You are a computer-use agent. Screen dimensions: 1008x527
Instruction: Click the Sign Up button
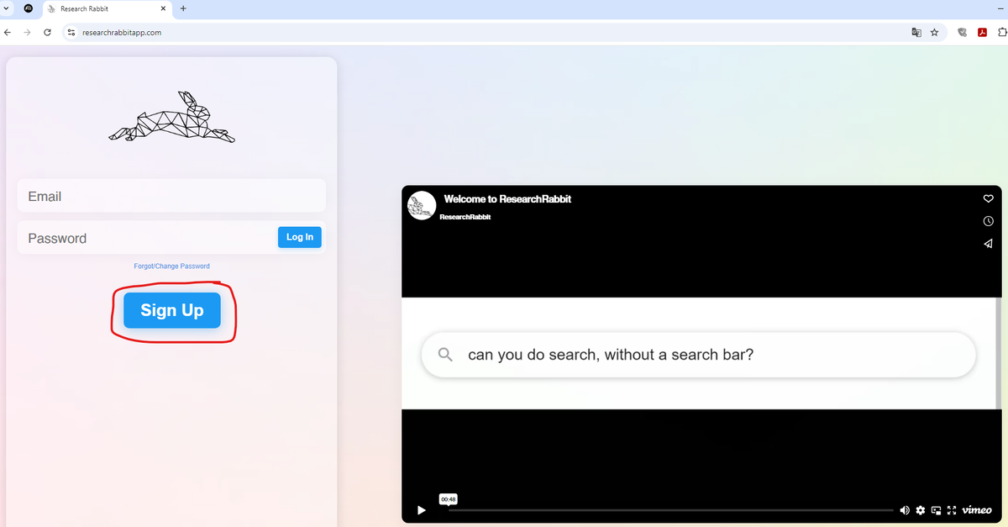pyautogui.click(x=171, y=310)
